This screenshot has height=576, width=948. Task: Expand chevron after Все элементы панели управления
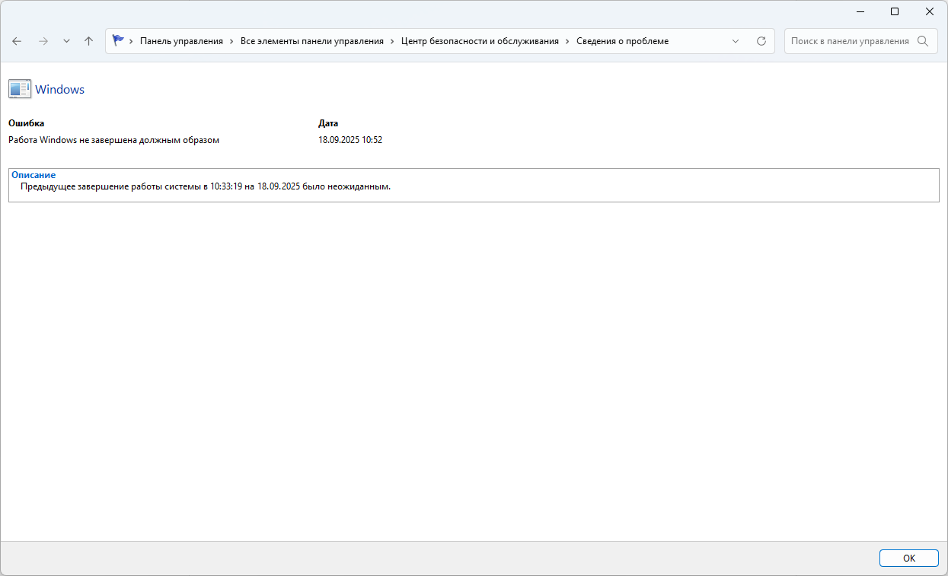point(392,41)
